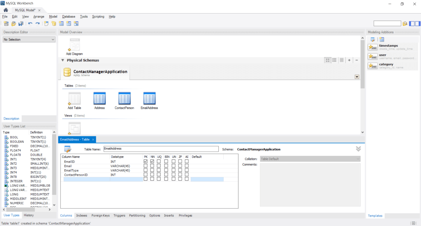The height and width of the screenshot is (226, 421).
Task: Click the search icon beside search box
Action: [405, 23]
